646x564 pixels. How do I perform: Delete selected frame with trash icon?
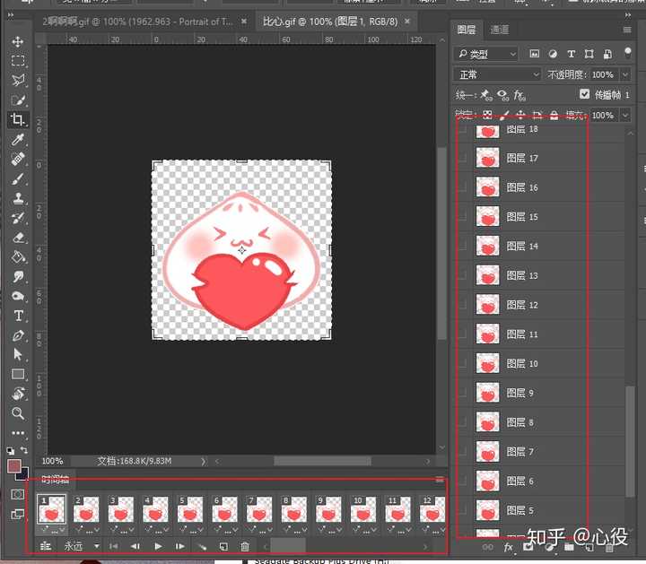[x=245, y=546]
